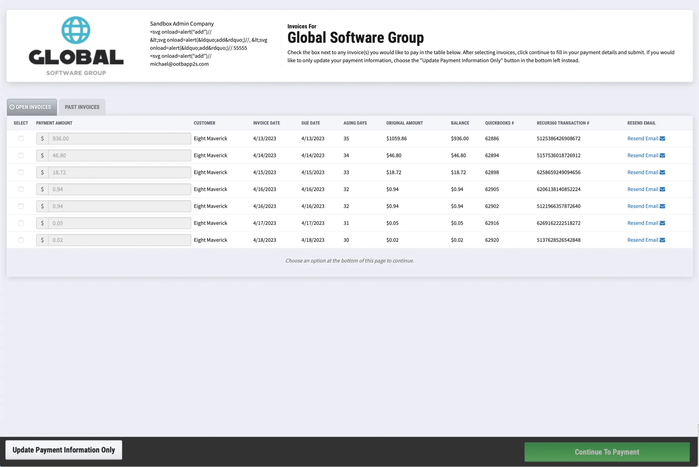Click the 0.02 payment amount field
The width and height of the screenshot is (699, 467).
click(x=120, y=240)
